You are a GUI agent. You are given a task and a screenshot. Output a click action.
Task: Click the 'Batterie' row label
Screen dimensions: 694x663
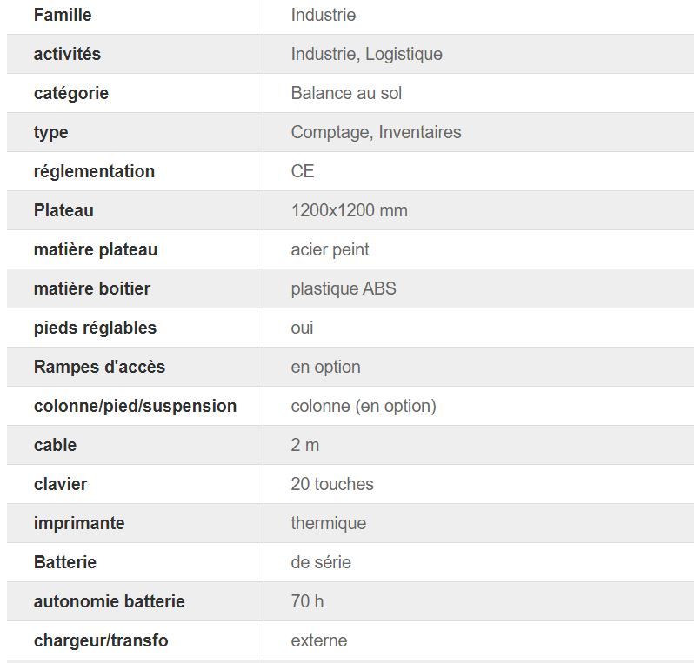pos(65,562)
